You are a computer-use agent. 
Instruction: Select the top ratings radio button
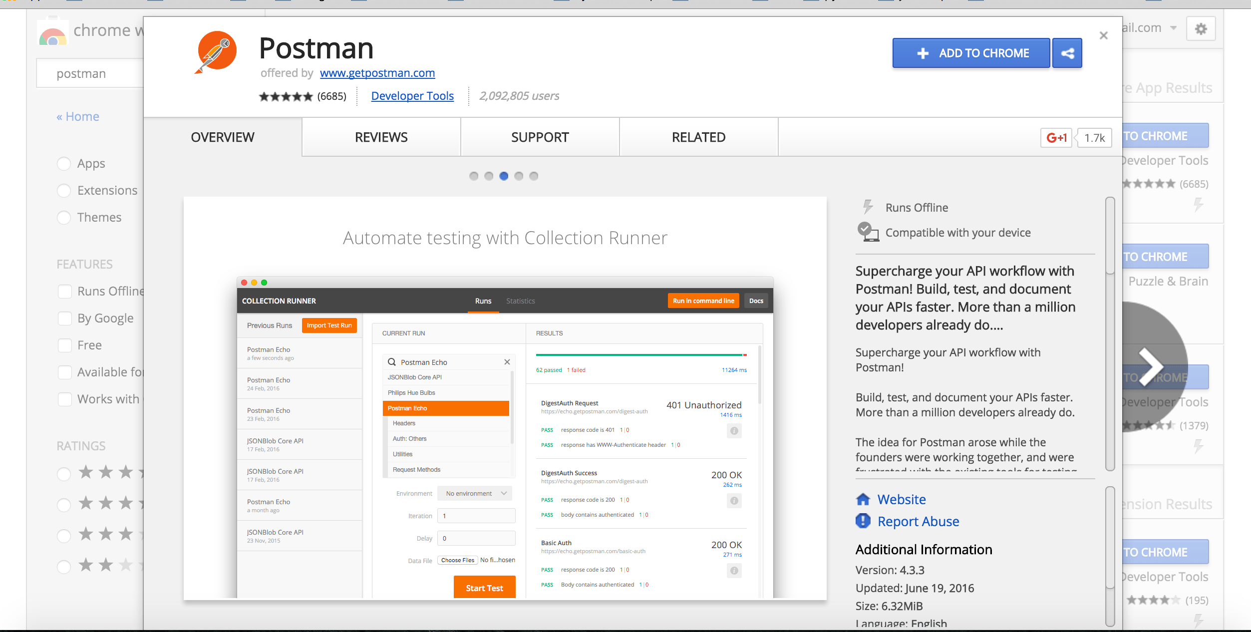(x=64, y=474)
